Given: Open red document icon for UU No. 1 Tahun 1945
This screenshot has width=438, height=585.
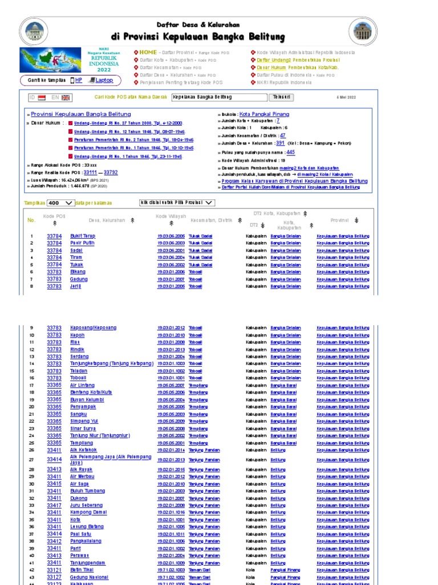Looking at the screenshot, I should 70,157.
